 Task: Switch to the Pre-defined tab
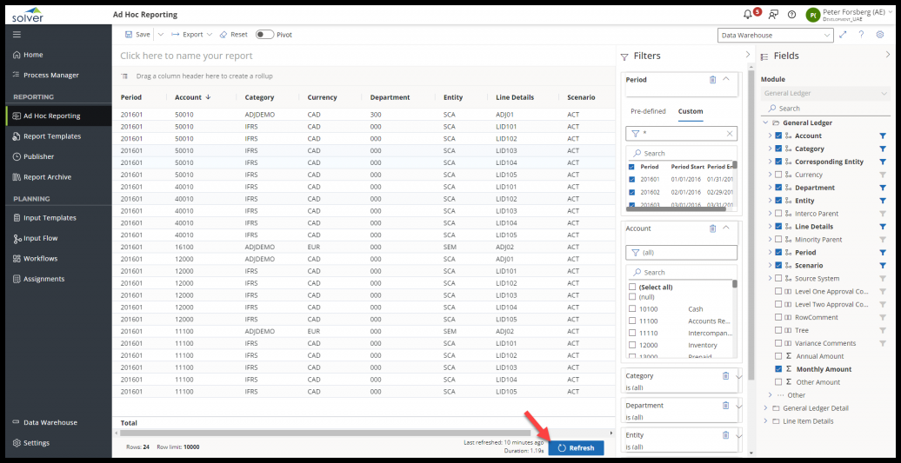(x=648, y=111)
